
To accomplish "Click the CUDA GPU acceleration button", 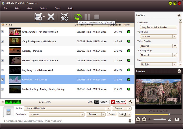I will [101, 102].
